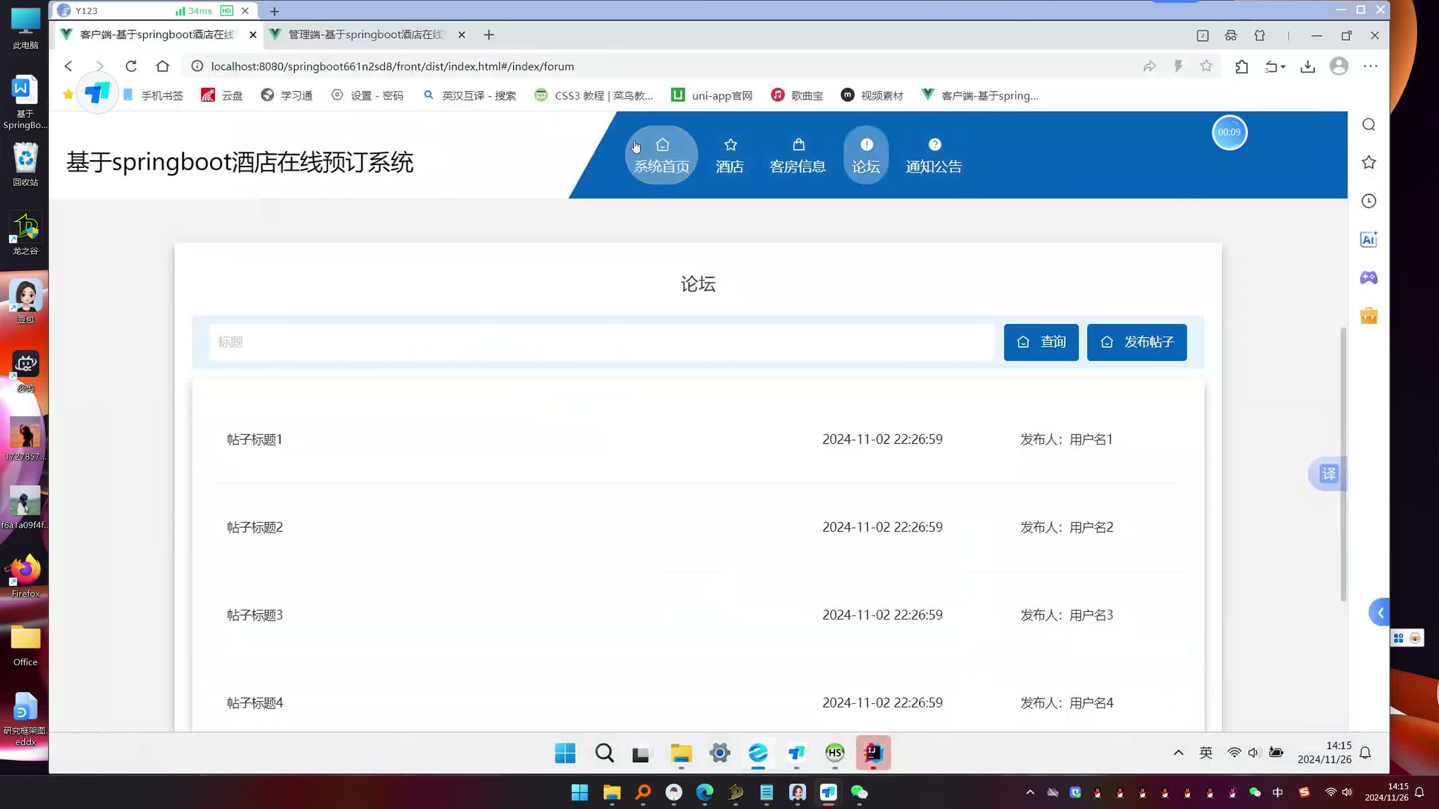Viewport: 1439px width, 809px height.
Task: Click the browser refresh icon
Action: 131,66
